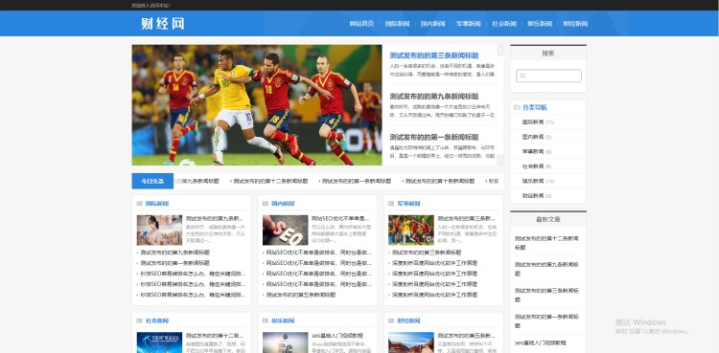Open 最新文章 entry 测试发布的的第九条新闻标题

pos(546,269)
